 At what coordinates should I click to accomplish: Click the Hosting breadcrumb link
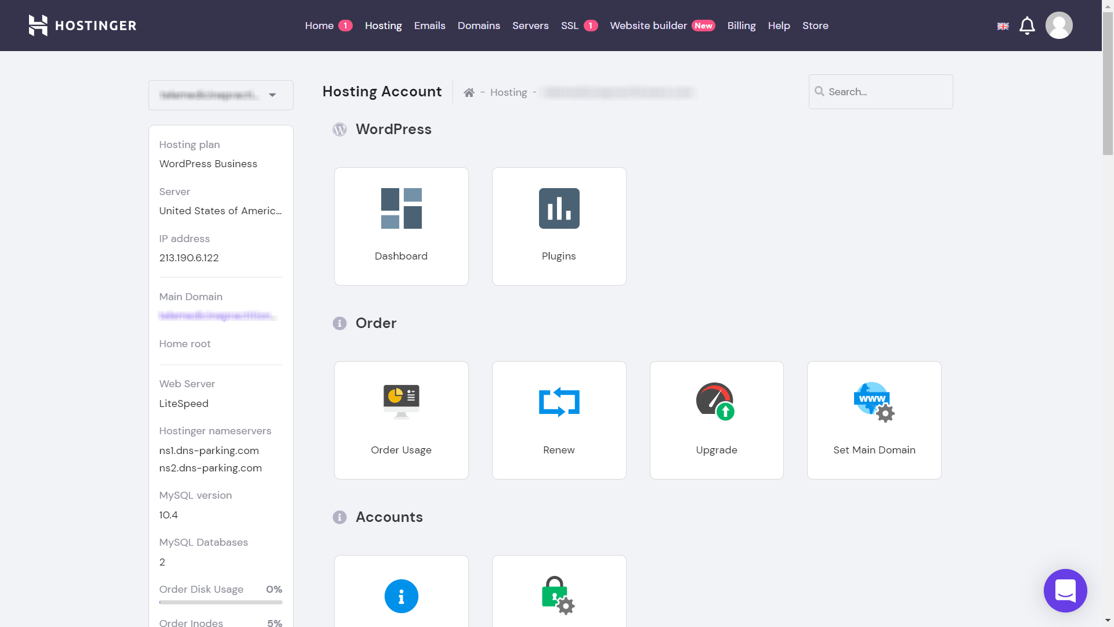click(x=508, y=92)
